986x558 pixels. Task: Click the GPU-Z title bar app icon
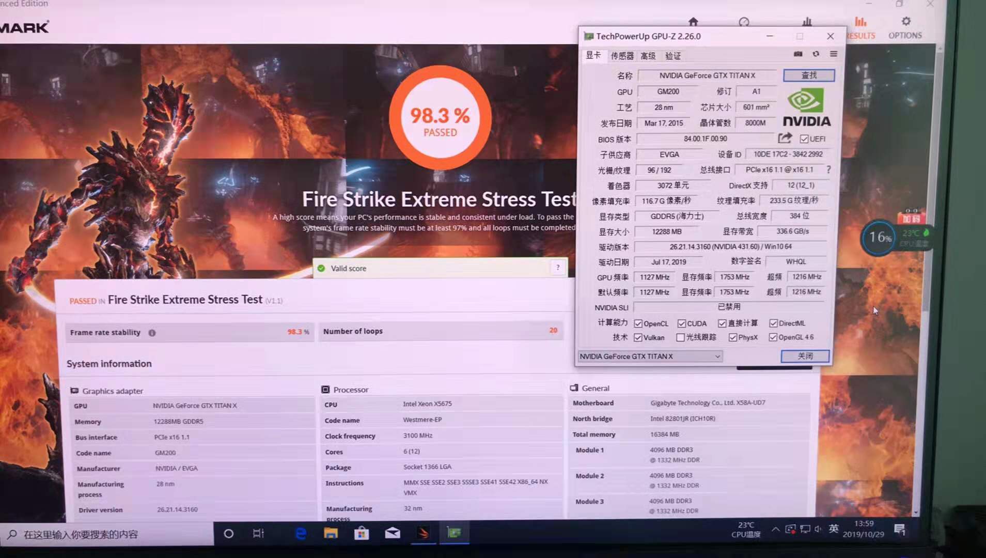pos(588,36)
